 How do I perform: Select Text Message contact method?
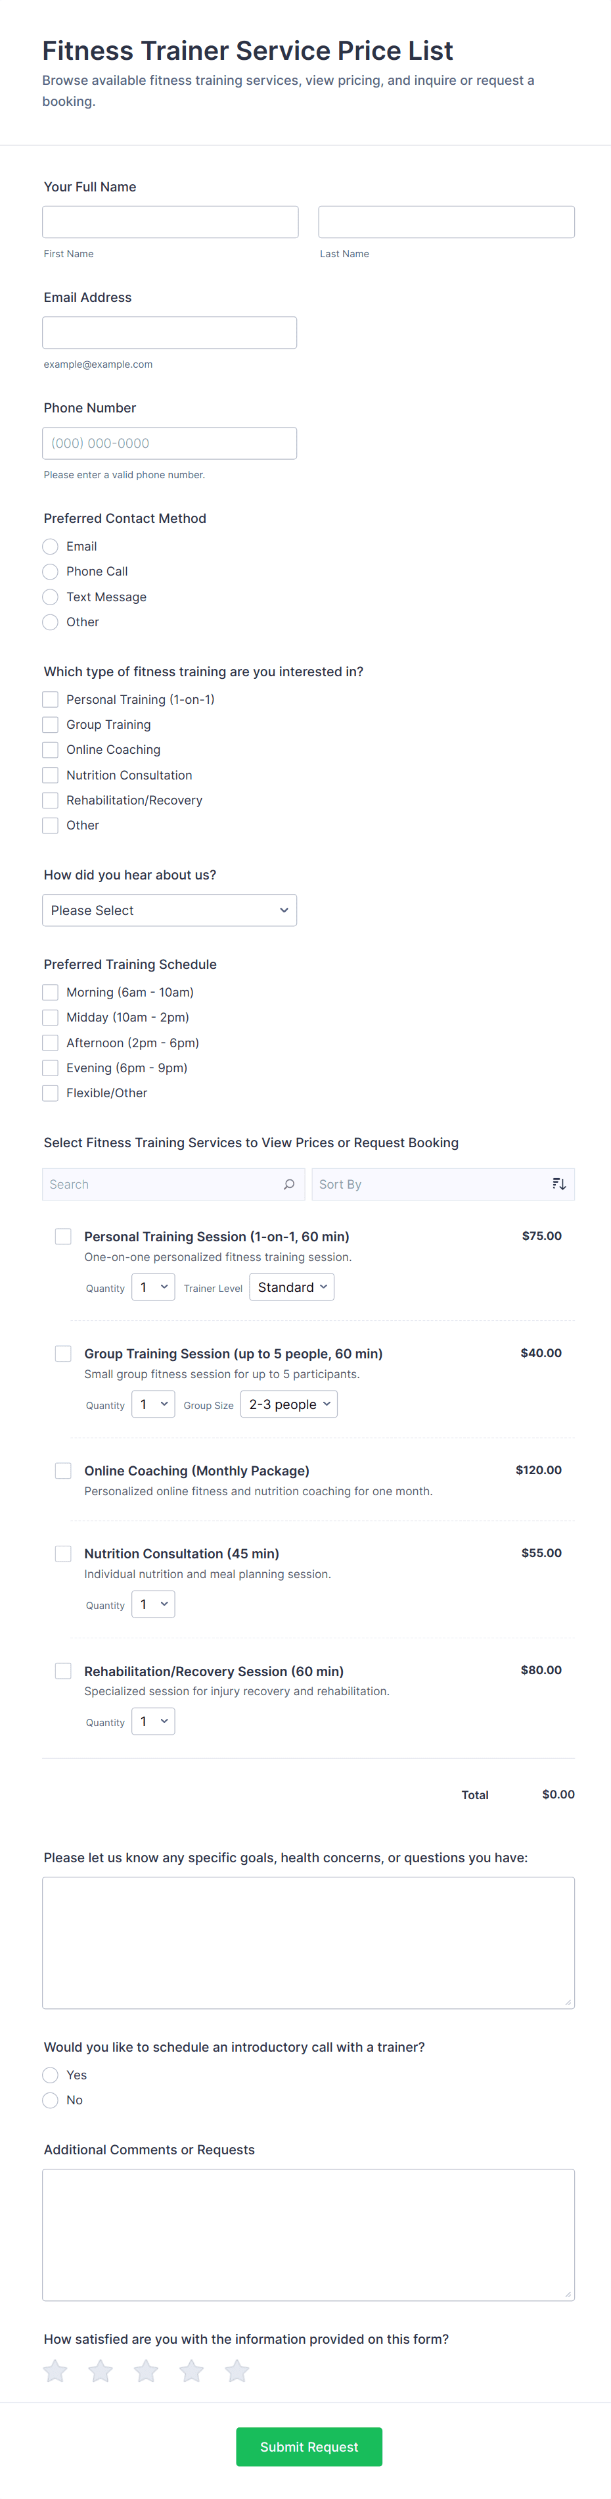coord(51,597)
